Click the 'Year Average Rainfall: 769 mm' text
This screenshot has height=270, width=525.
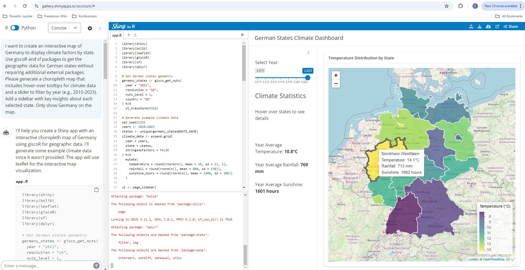(x=281, y=168)
